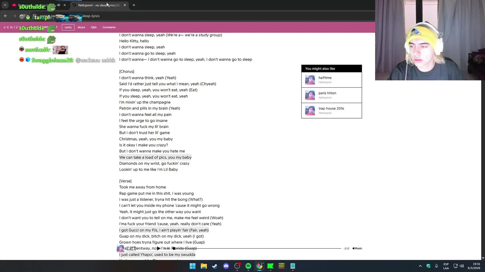Show hidden system tray icons
This screenshot has height=272, width=485.
(420, 266)
